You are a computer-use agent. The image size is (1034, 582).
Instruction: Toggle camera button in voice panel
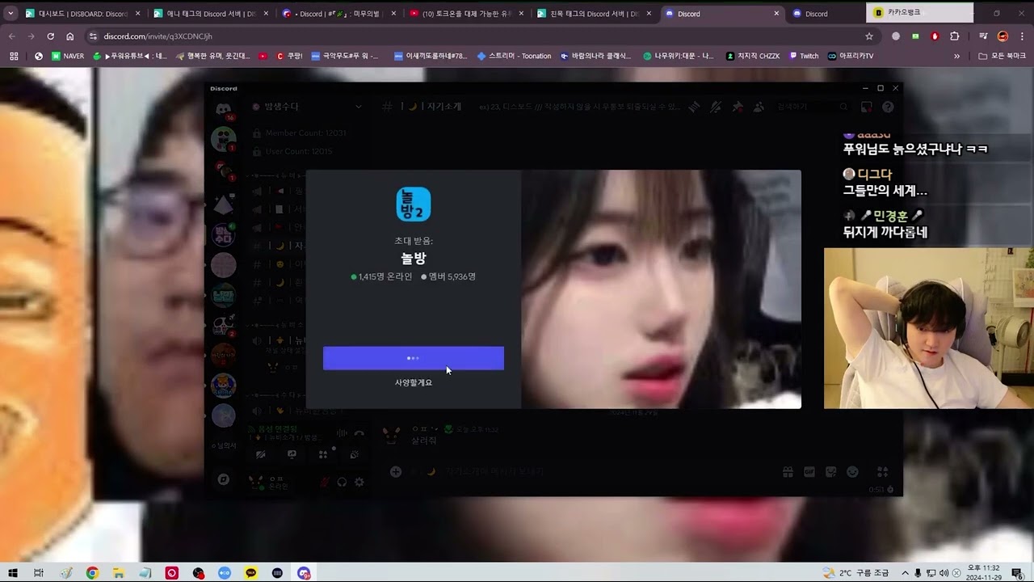tap(260, 454)
